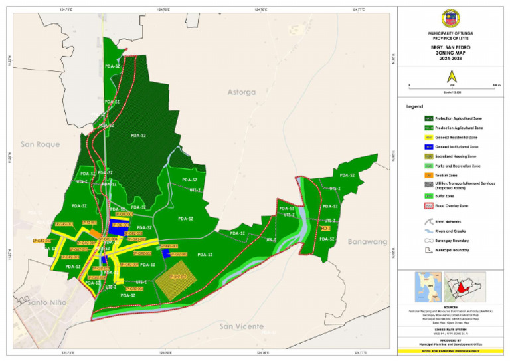This screenshot has height=361, width=510.
Task: Click the yellow north arrow symbol
Action: click(x=452, y=77)
